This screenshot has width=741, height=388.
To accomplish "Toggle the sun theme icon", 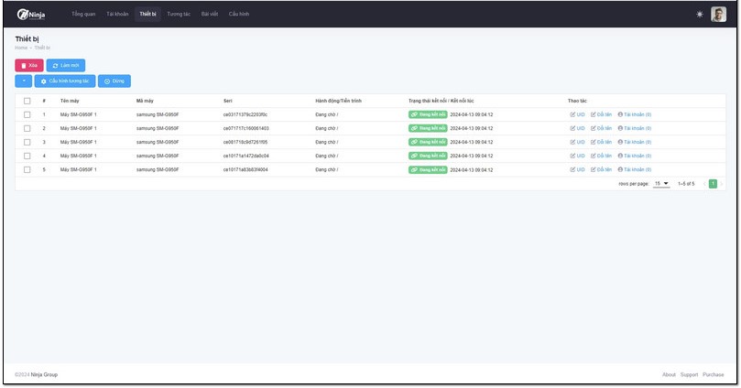I will [x=701, y=14].
